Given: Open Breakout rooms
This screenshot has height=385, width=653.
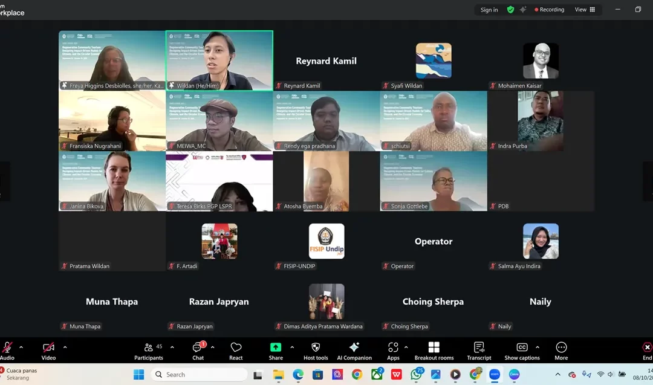Looking at the screenshot, I should pyautogui.click(x=434, y=351).
